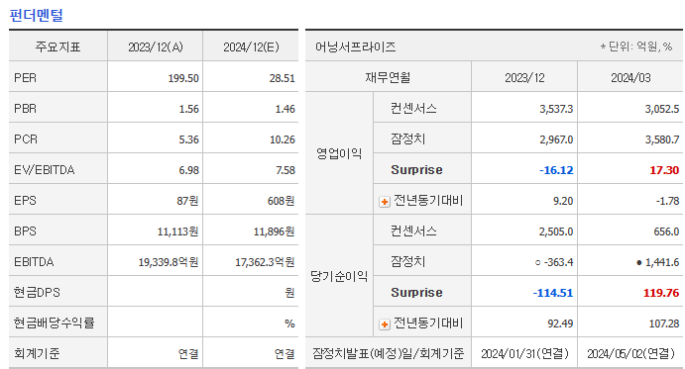Click the 현금DPS row label
685x369 pixels.
coord(37,292)
